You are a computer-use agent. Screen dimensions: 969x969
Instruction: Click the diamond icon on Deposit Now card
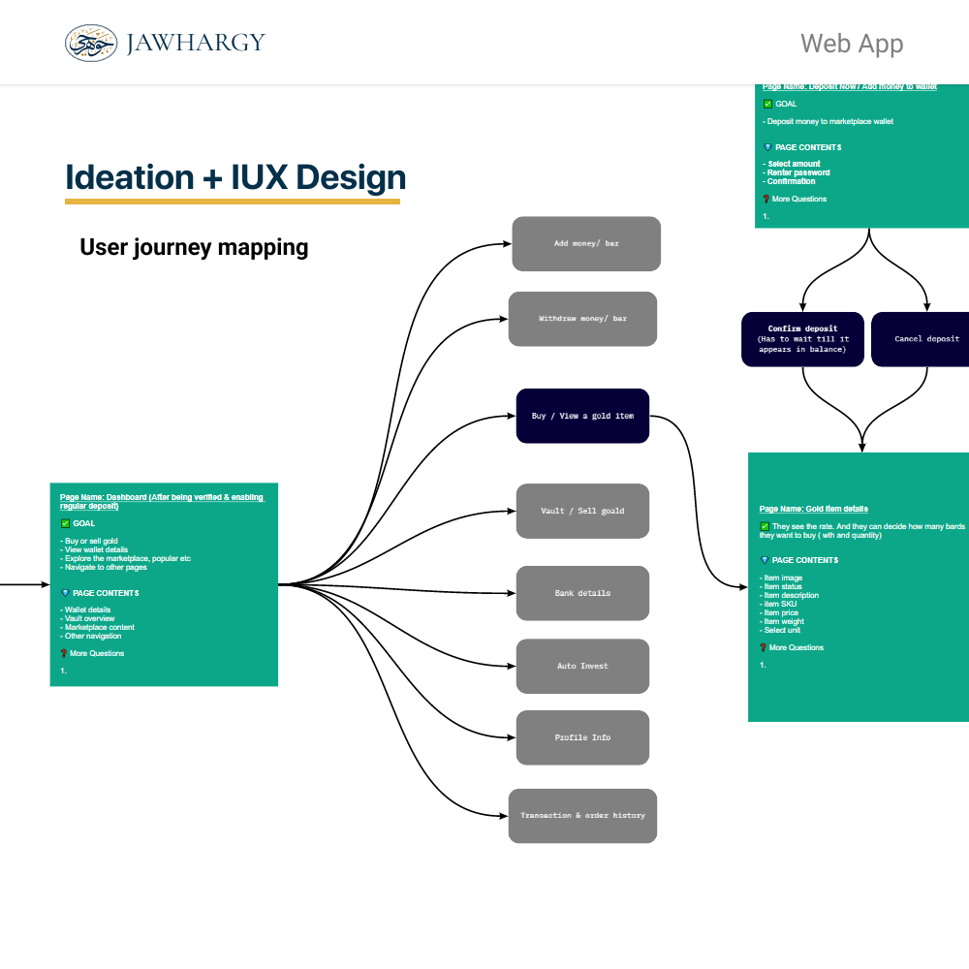pos(767,147)
